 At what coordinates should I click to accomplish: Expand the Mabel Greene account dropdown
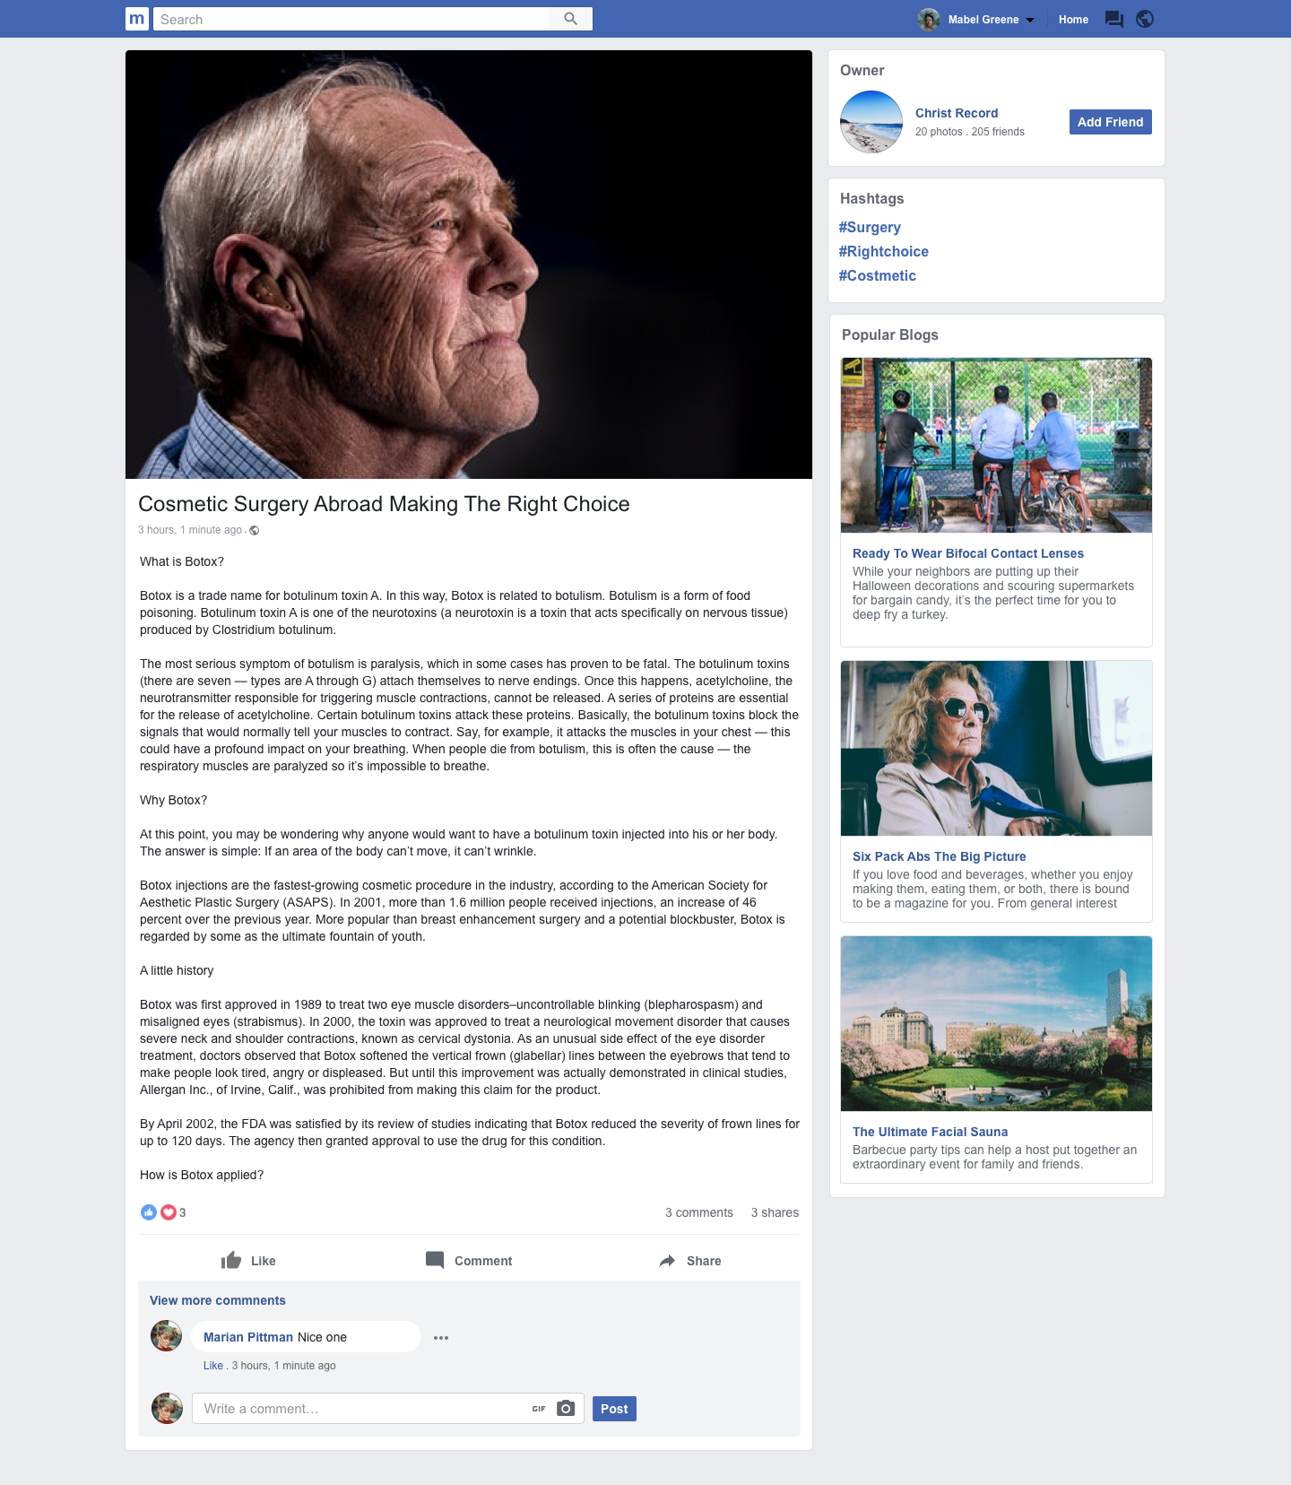pos(1030,20)
